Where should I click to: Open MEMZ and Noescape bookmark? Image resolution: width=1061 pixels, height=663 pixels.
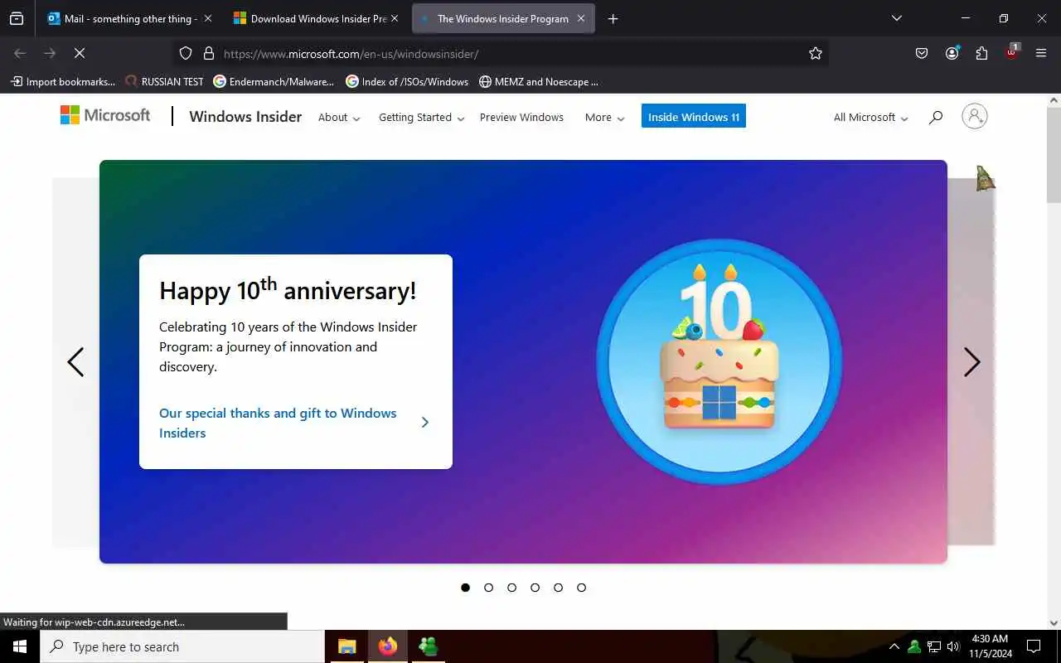pos(539,81)
